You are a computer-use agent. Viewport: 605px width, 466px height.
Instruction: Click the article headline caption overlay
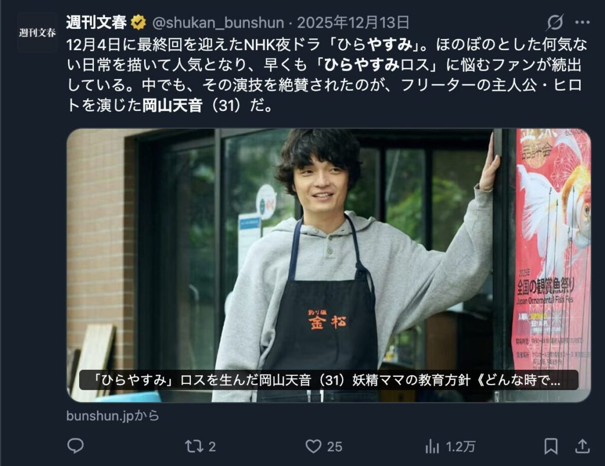point(328,380)
